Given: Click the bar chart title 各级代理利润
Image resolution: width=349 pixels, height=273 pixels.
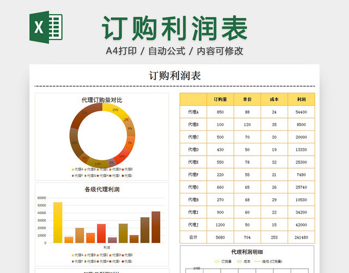Looking at the screenshot, I should tap(102, 189).
